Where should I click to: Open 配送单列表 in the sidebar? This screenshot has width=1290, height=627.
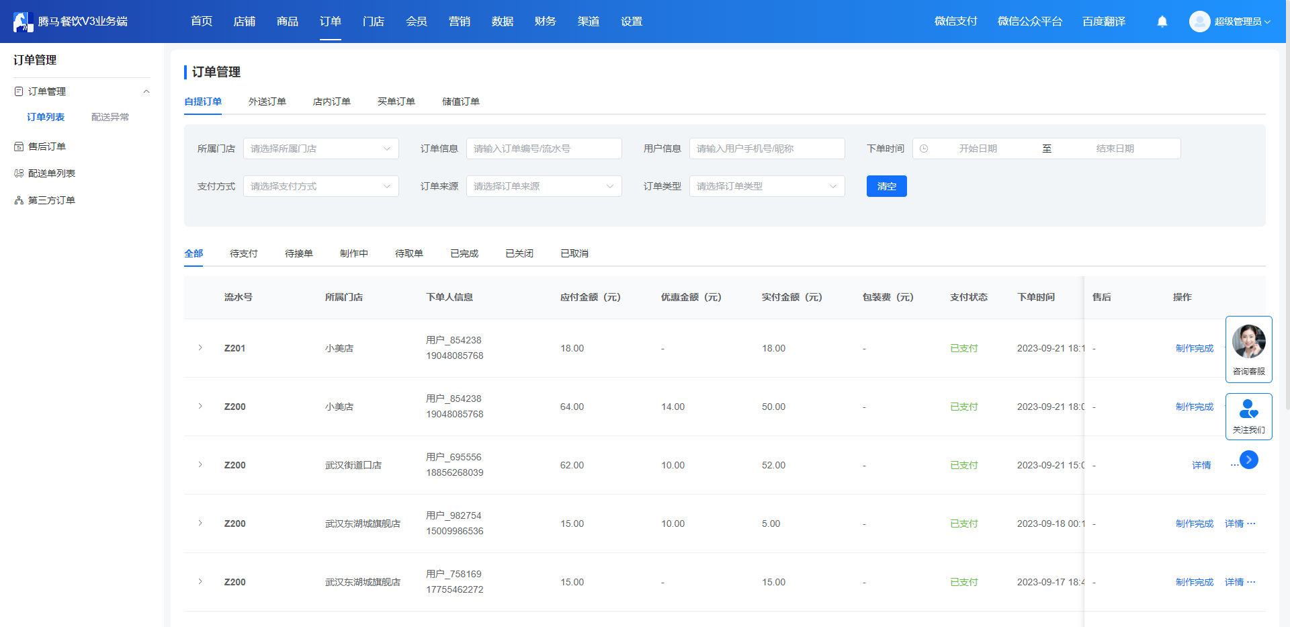52,173
